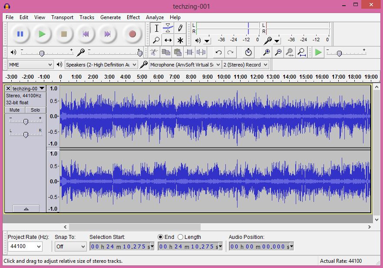Image resolution: width=383 pixels, height=268 pixels.
Task: Click the Pause transport button
Action: [x=20, y=34]
